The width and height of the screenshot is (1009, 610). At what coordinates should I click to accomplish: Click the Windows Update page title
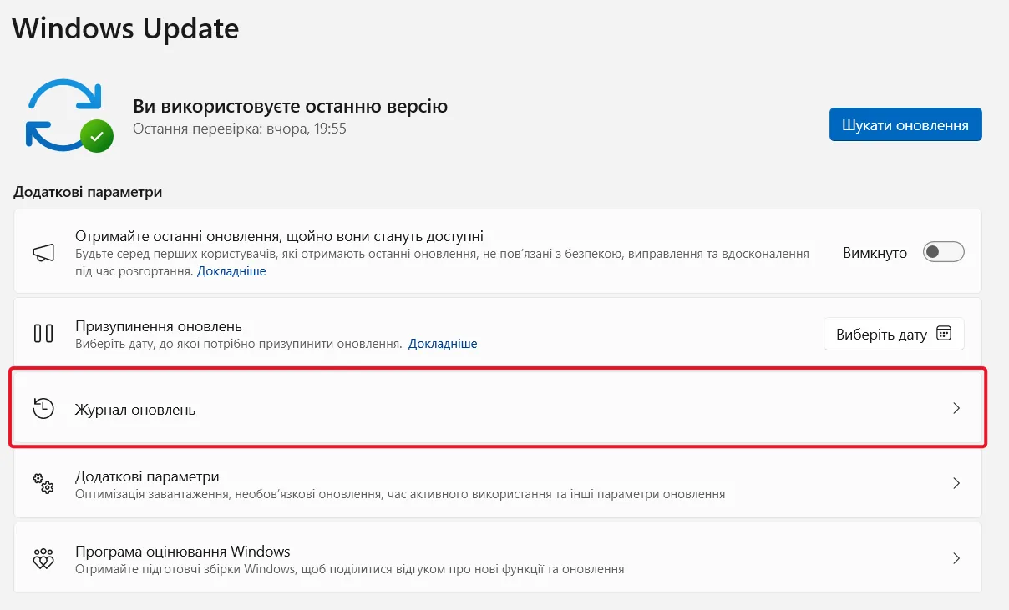(x=125, y=28)
